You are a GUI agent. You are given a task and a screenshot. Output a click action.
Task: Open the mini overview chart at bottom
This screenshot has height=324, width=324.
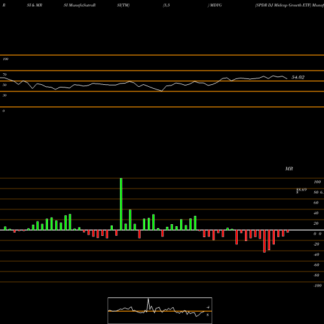click(160, 310)
